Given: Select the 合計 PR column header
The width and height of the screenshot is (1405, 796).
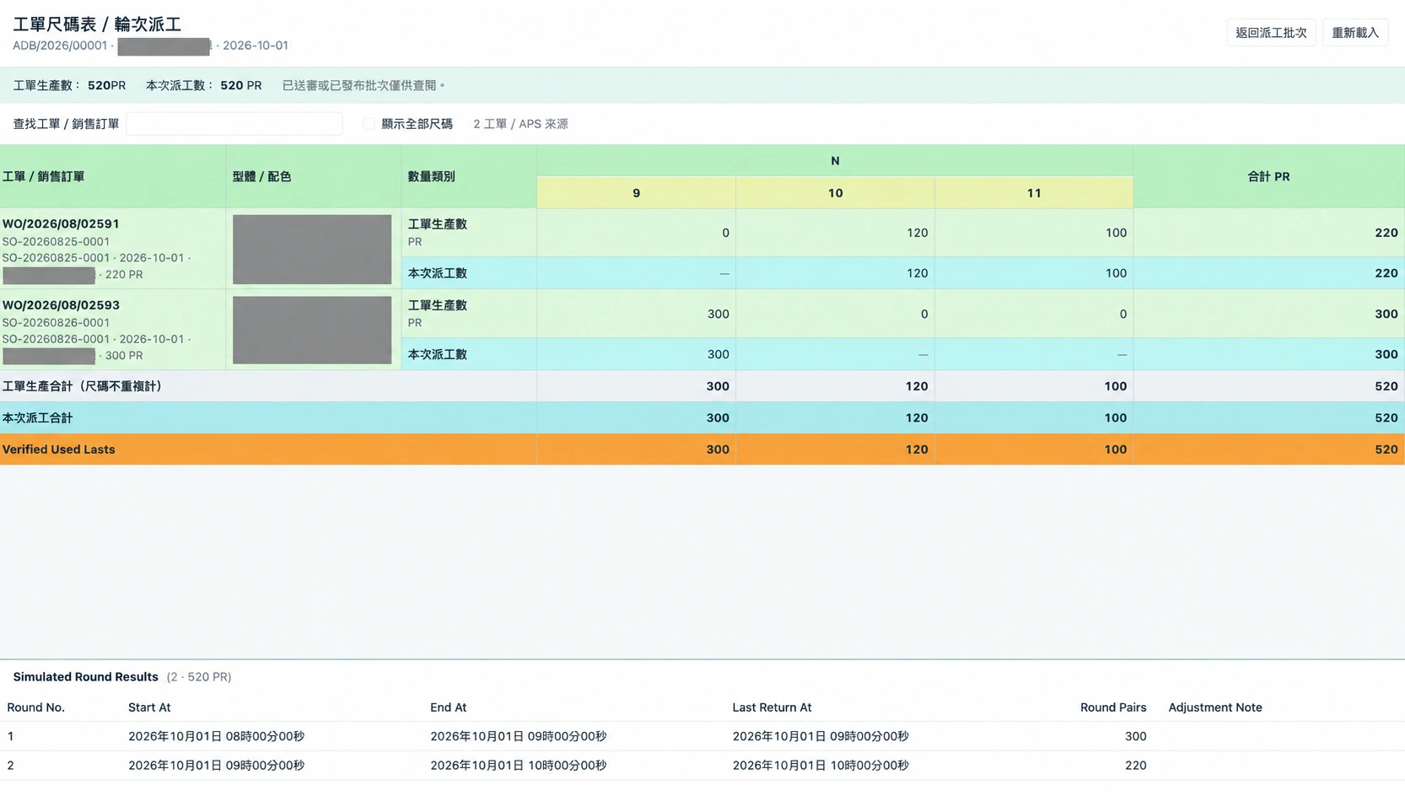Looking at the screenshot, I should pos(1269,177).
